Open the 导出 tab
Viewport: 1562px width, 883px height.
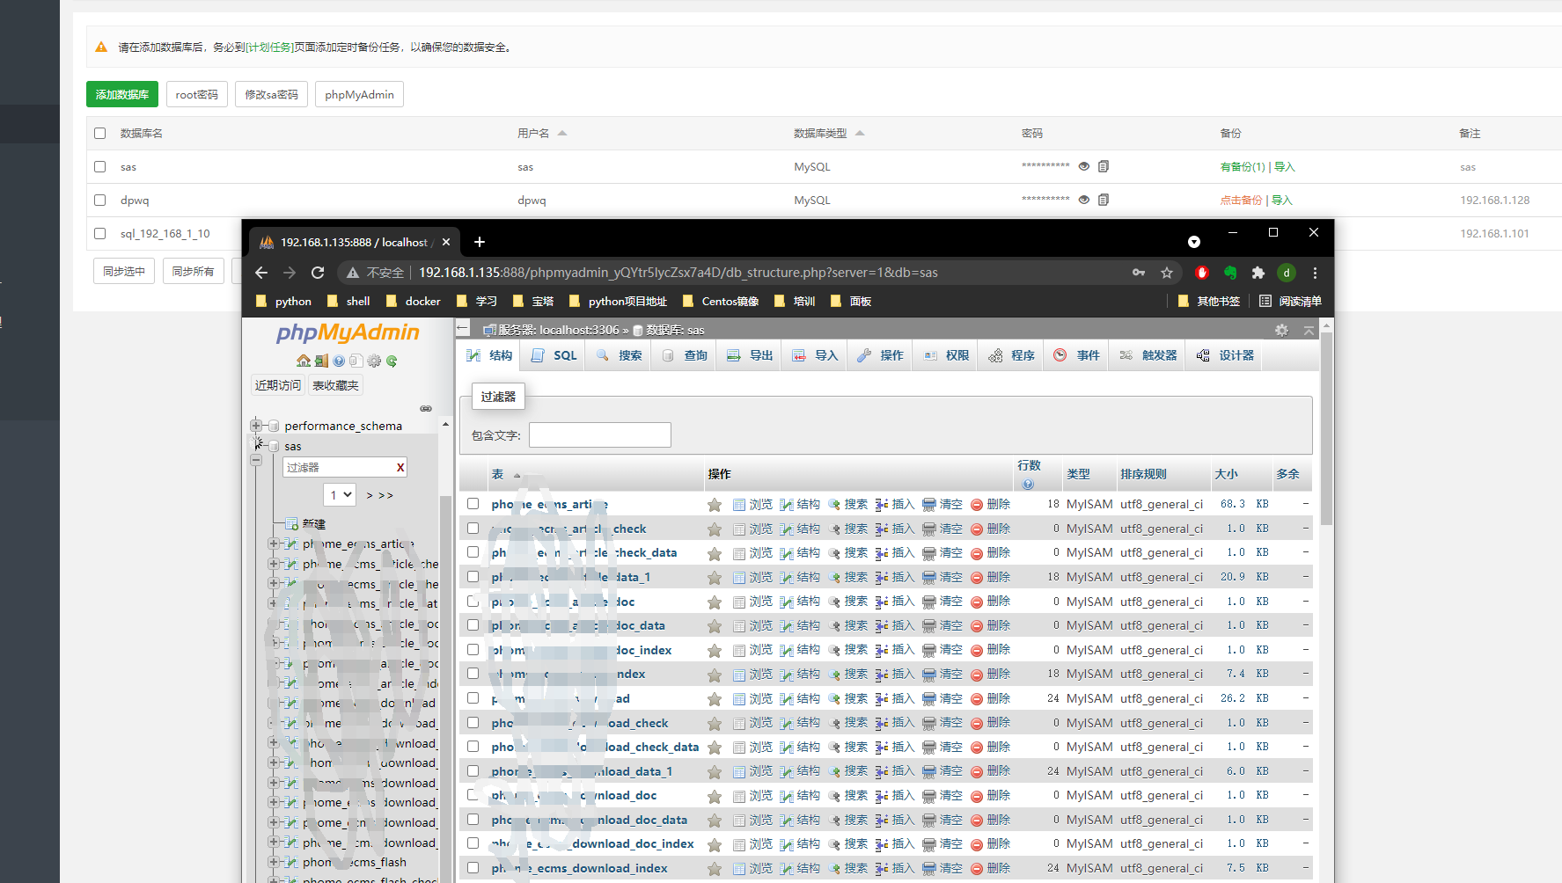[x=750, y=355]
